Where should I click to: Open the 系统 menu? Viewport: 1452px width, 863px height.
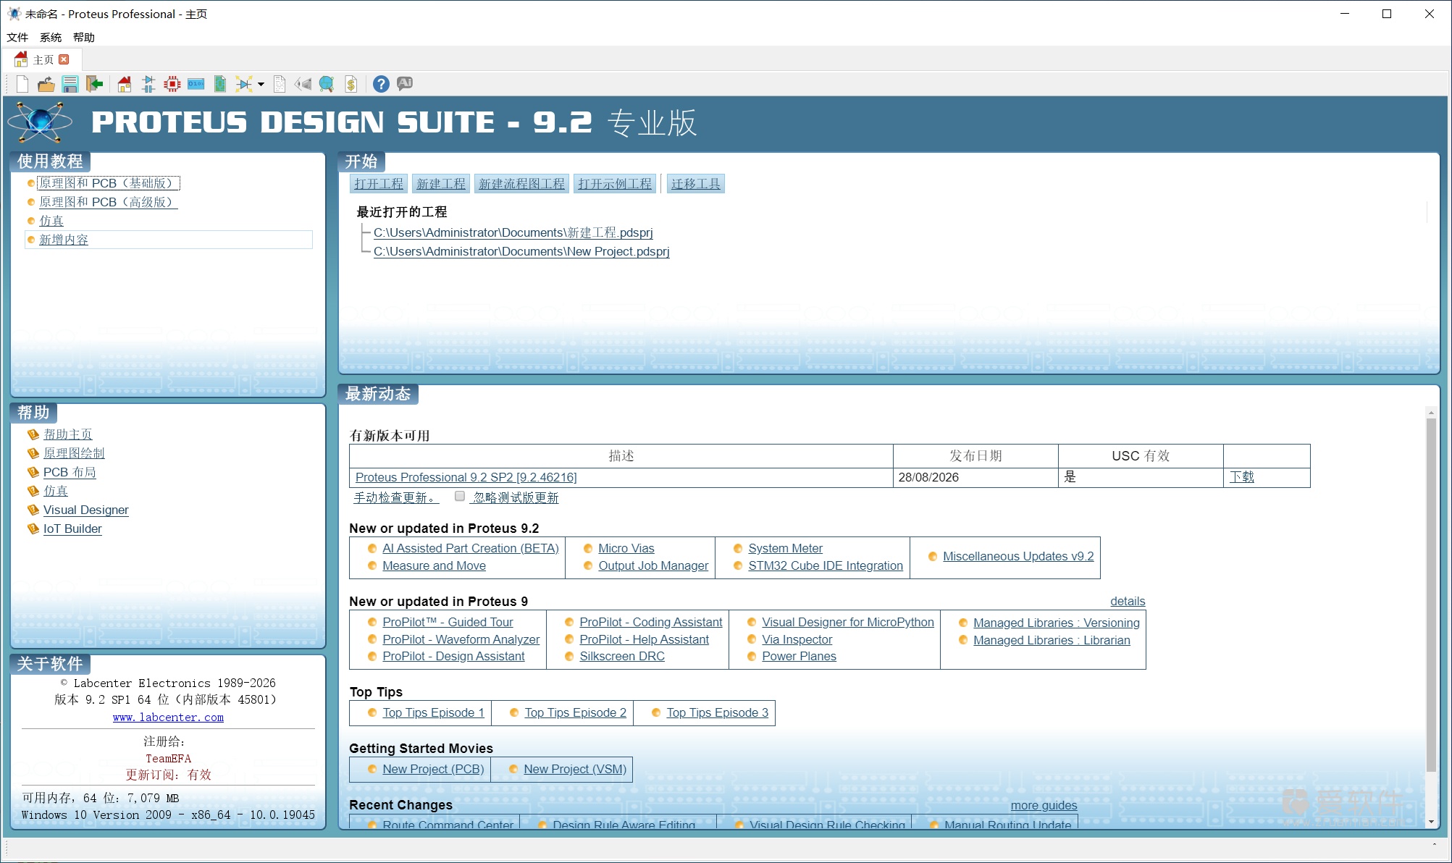coord(51,37)
